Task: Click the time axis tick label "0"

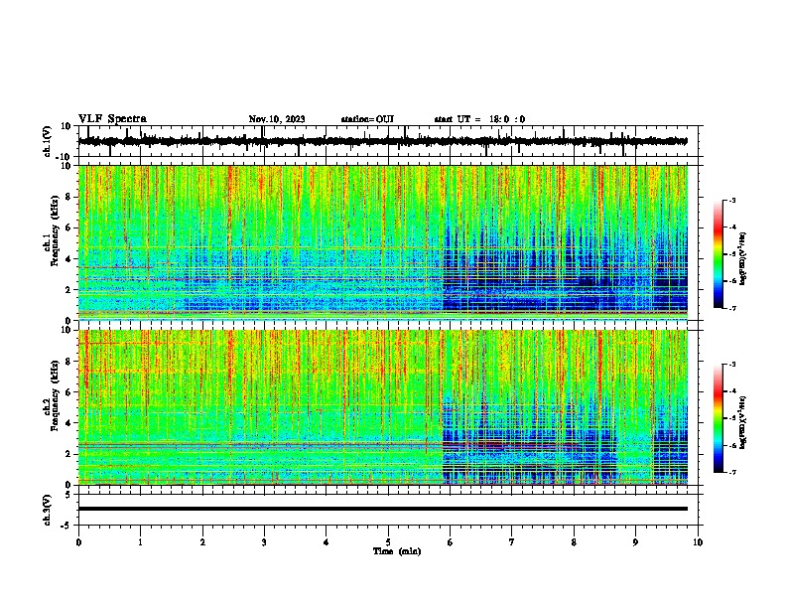Action: (78, 542)
